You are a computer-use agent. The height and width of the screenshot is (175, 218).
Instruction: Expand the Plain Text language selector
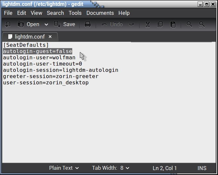tap(64, 168)
